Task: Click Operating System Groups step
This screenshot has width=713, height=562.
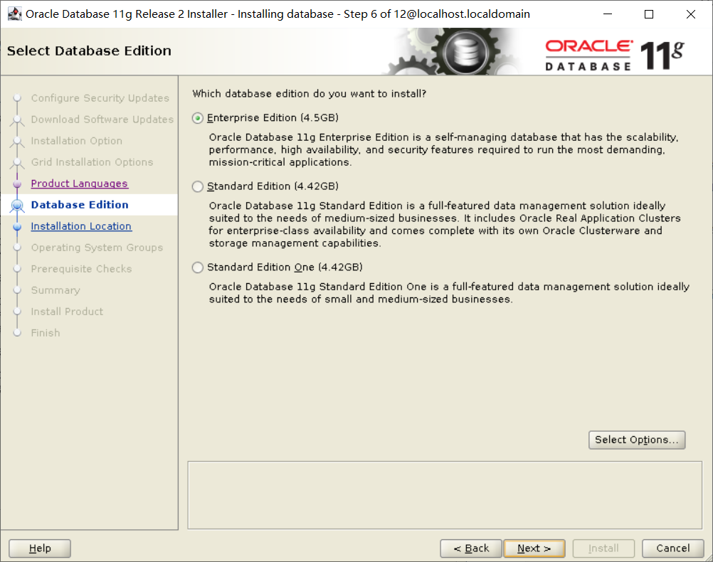Action: click(97, 248)
